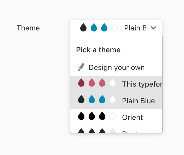Viewport: 184px width, 155px height.
Task: Click the second blue droplet in Plain Blue row
Action: pyautogui.click(x=102, y=99)
